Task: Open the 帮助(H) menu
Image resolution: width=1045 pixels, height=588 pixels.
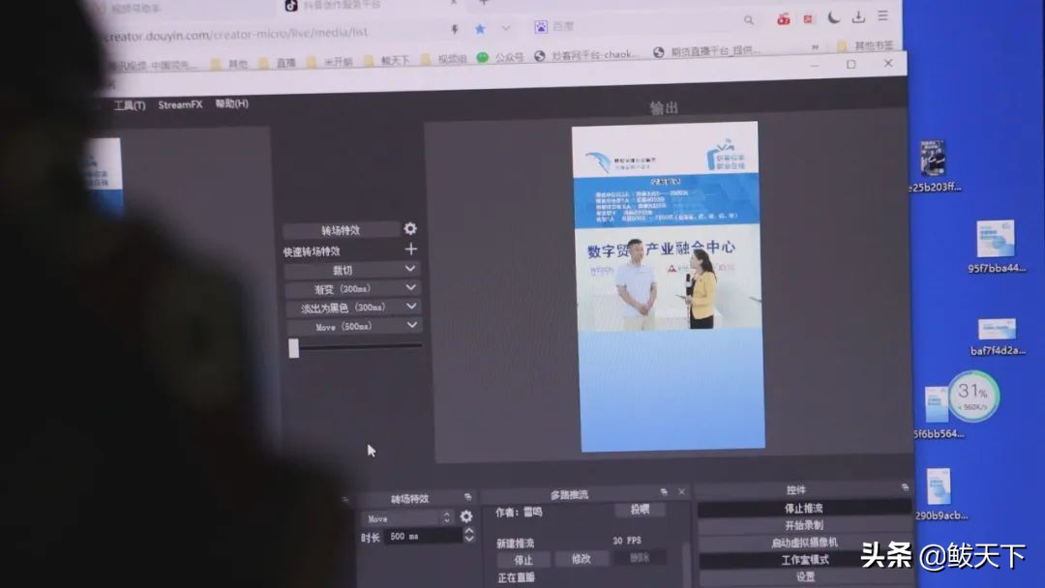Action: 232,103
